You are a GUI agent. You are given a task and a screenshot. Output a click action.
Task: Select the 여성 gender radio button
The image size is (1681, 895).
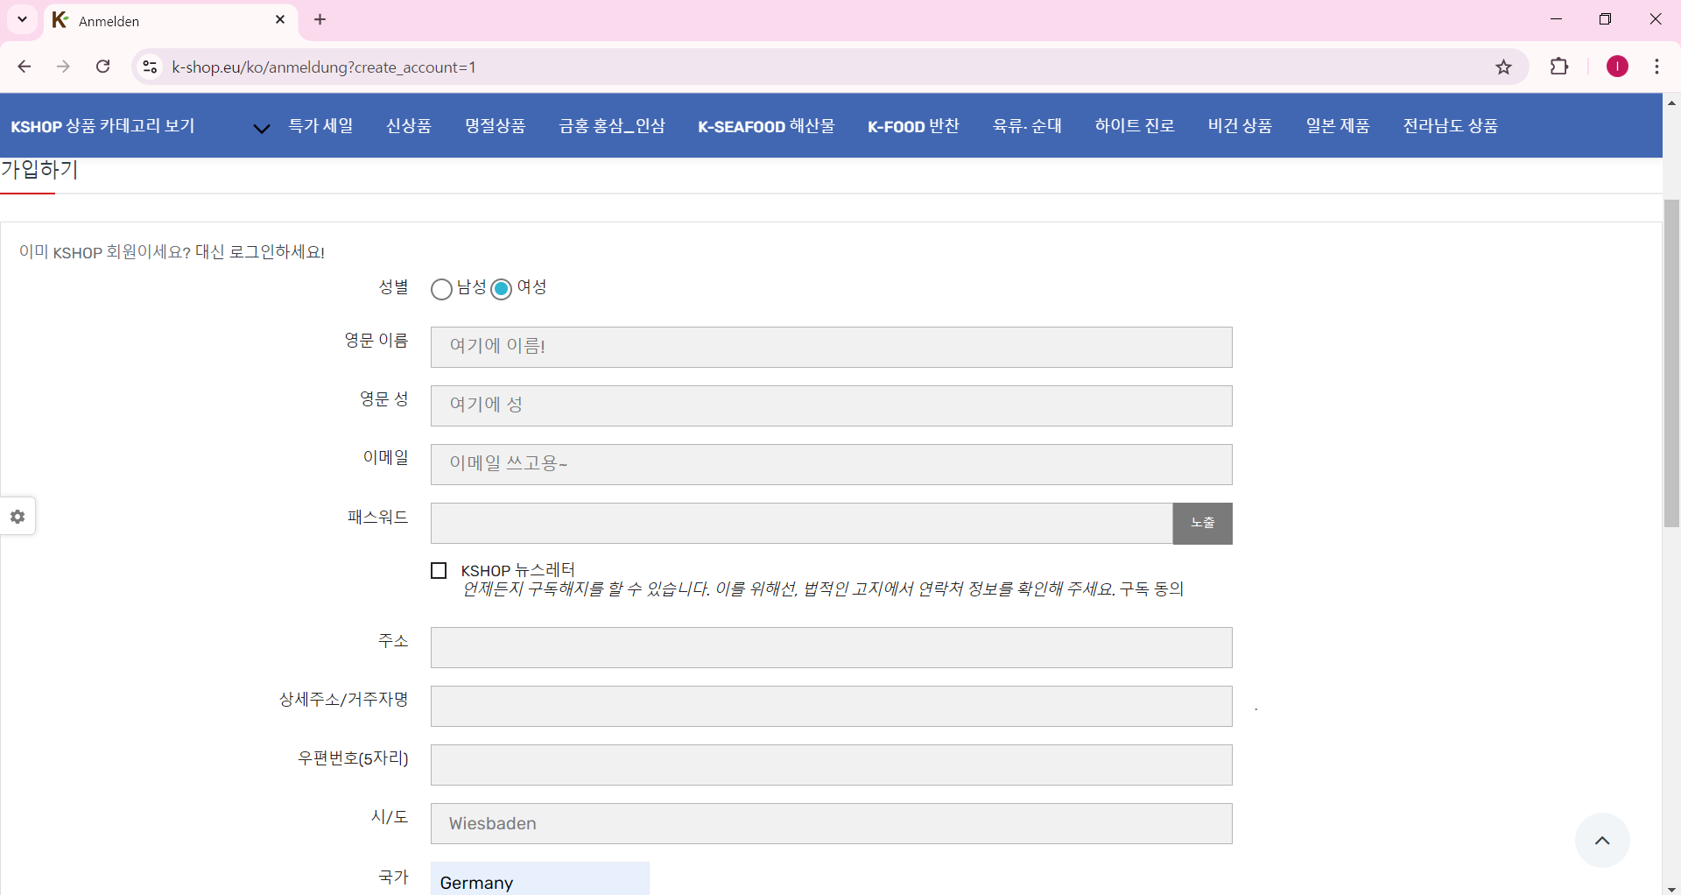[x=501, y=289]
